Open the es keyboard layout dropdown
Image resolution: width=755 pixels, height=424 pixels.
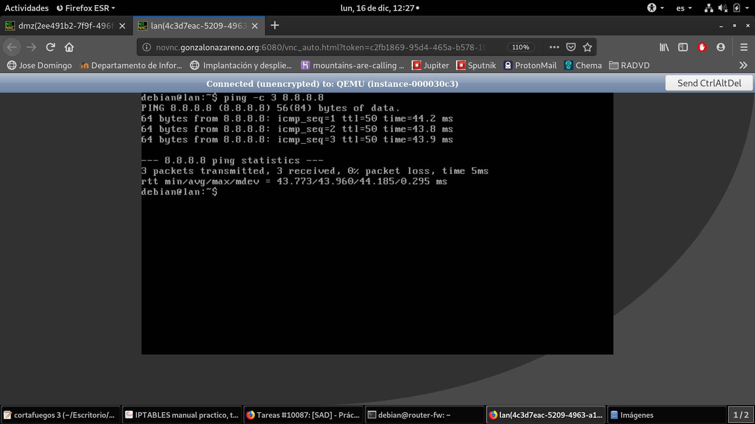tap(684, 8)
